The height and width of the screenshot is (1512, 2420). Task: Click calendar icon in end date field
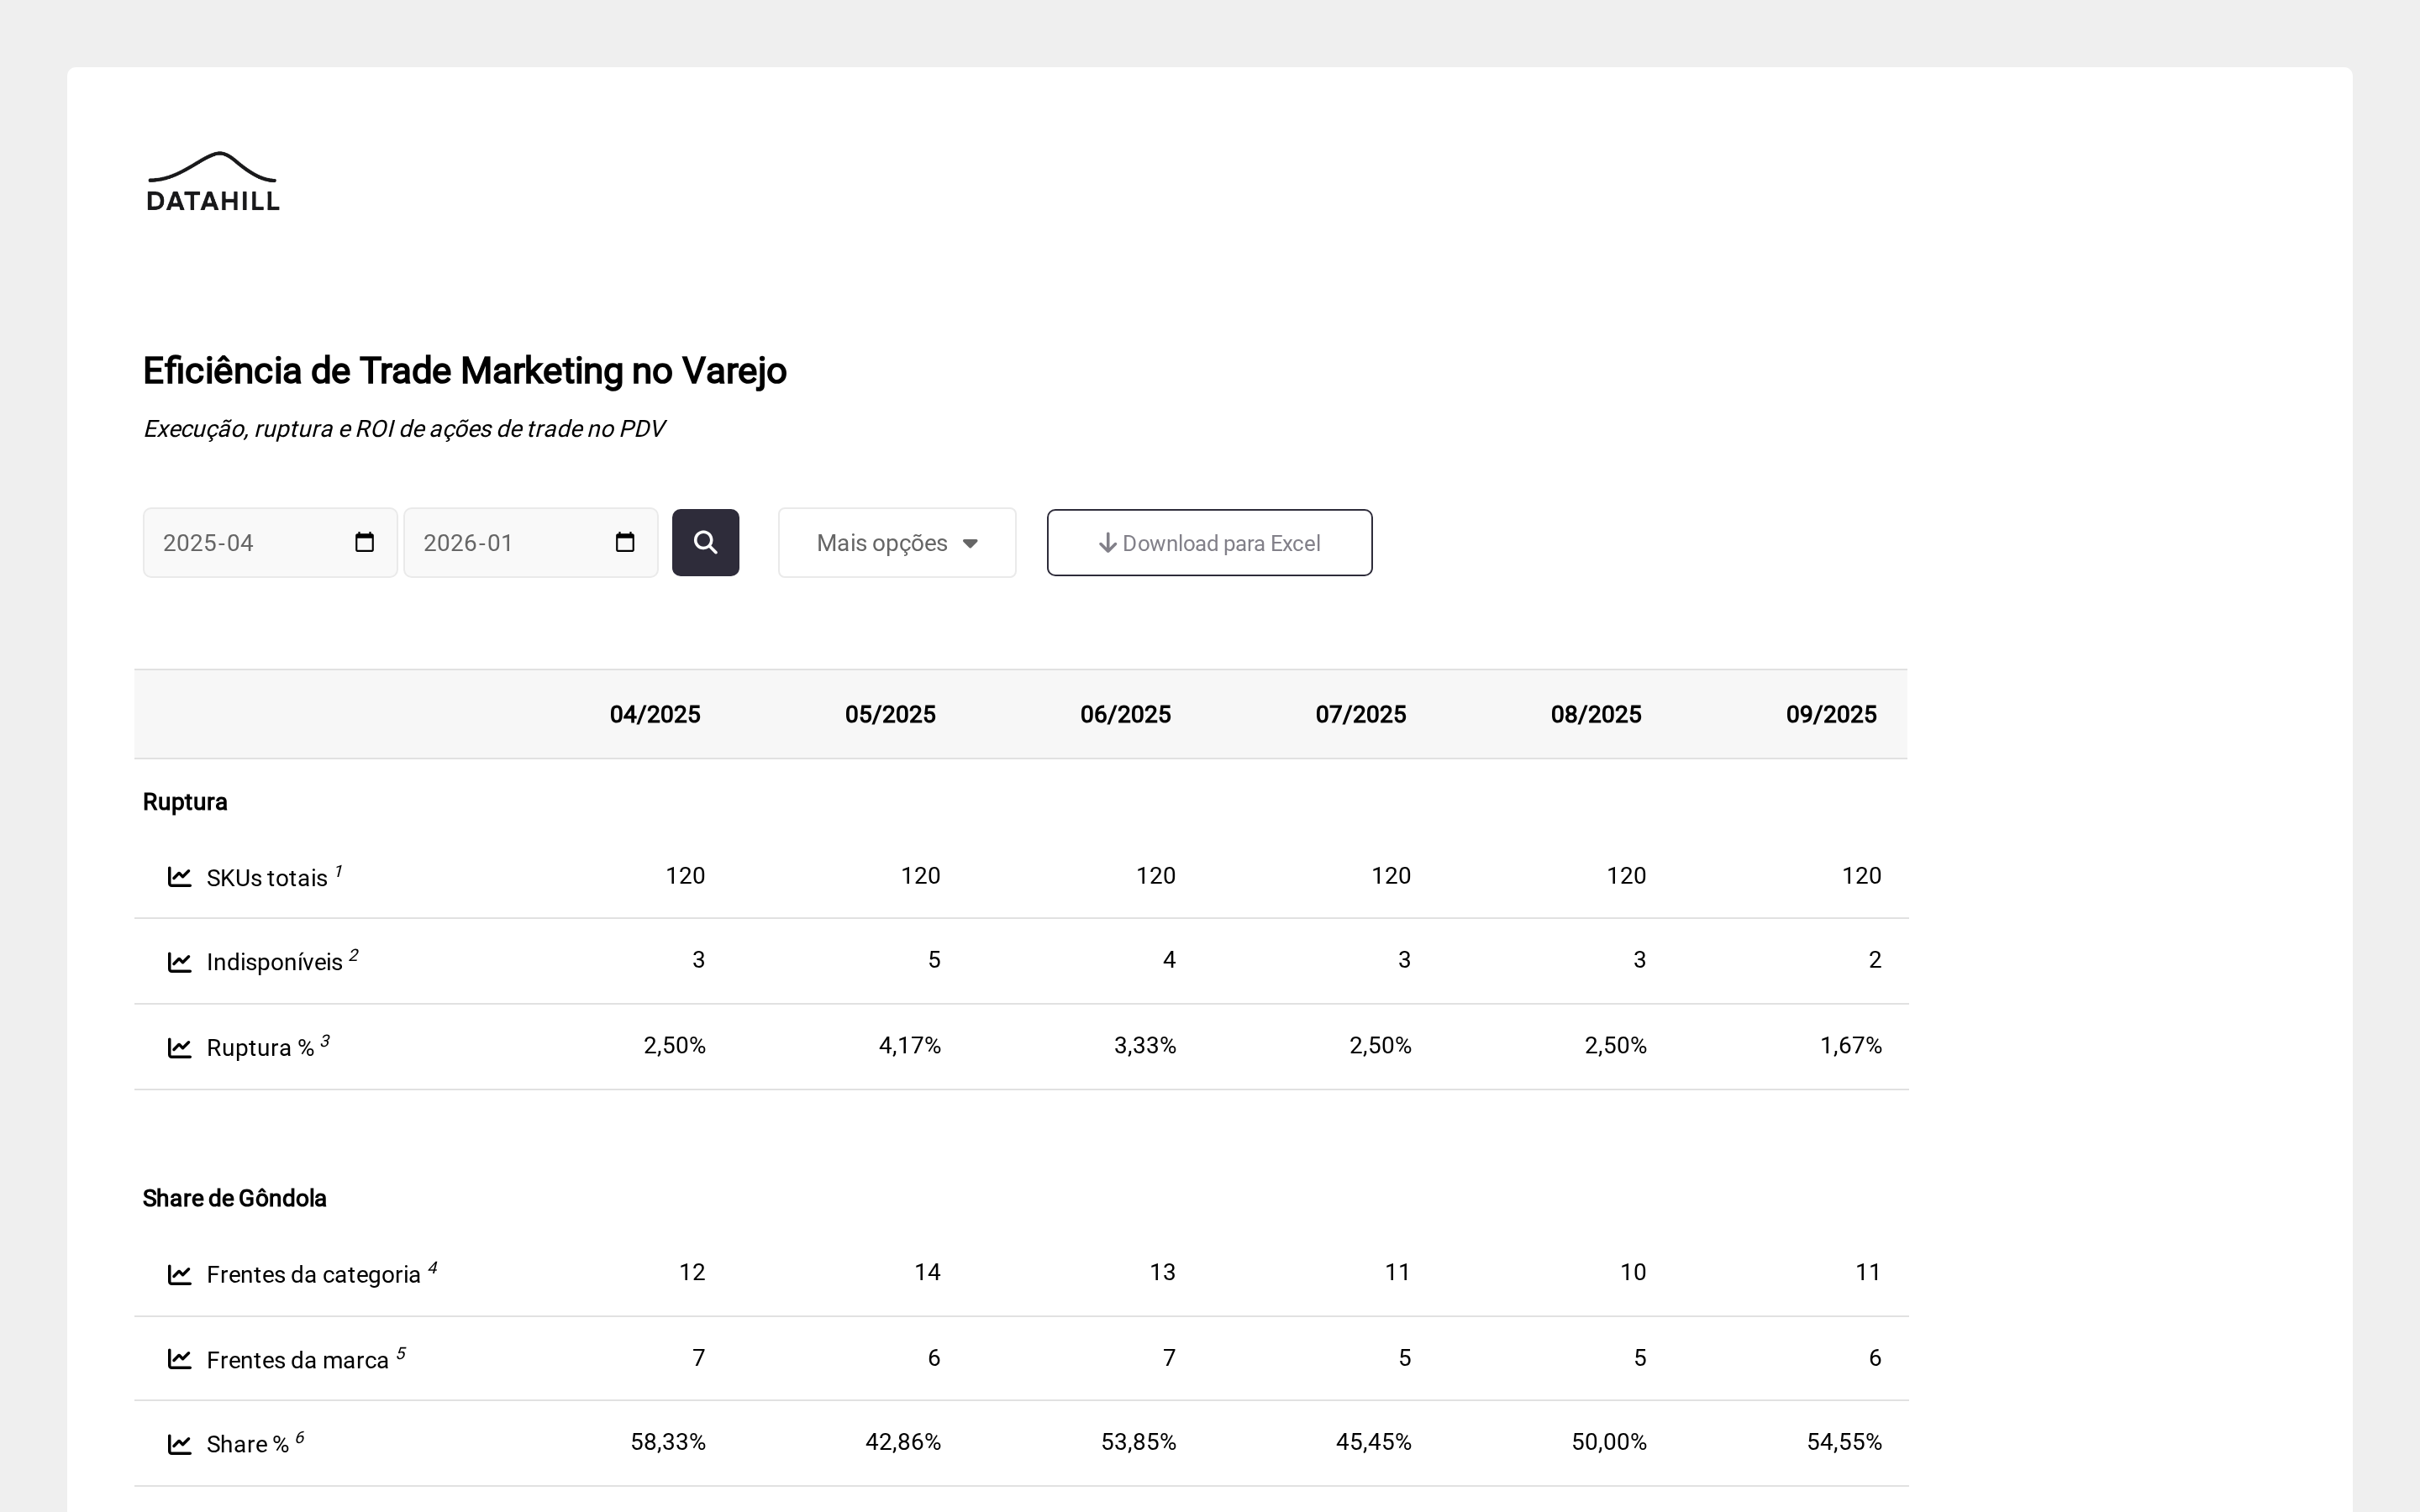[625, 542]
